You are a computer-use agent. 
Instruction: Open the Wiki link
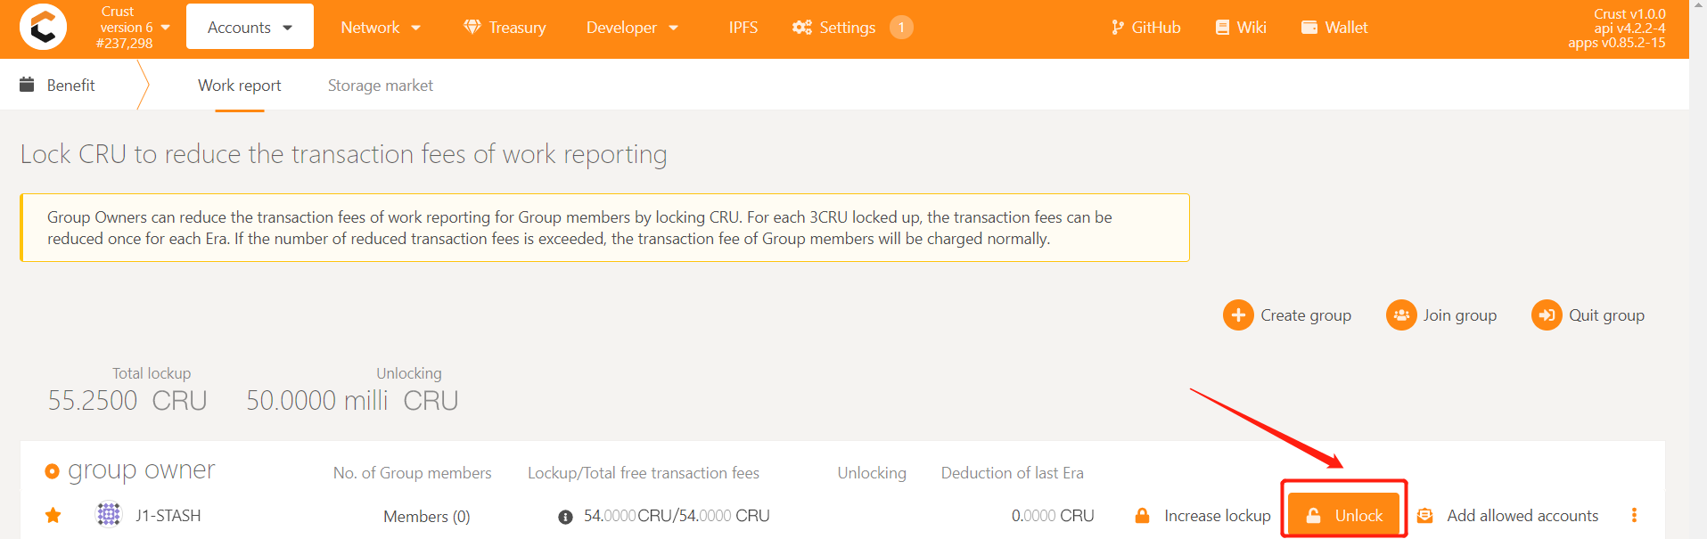coord(1241,28)
